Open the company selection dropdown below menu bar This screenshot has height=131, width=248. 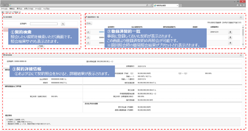point(11,12)
